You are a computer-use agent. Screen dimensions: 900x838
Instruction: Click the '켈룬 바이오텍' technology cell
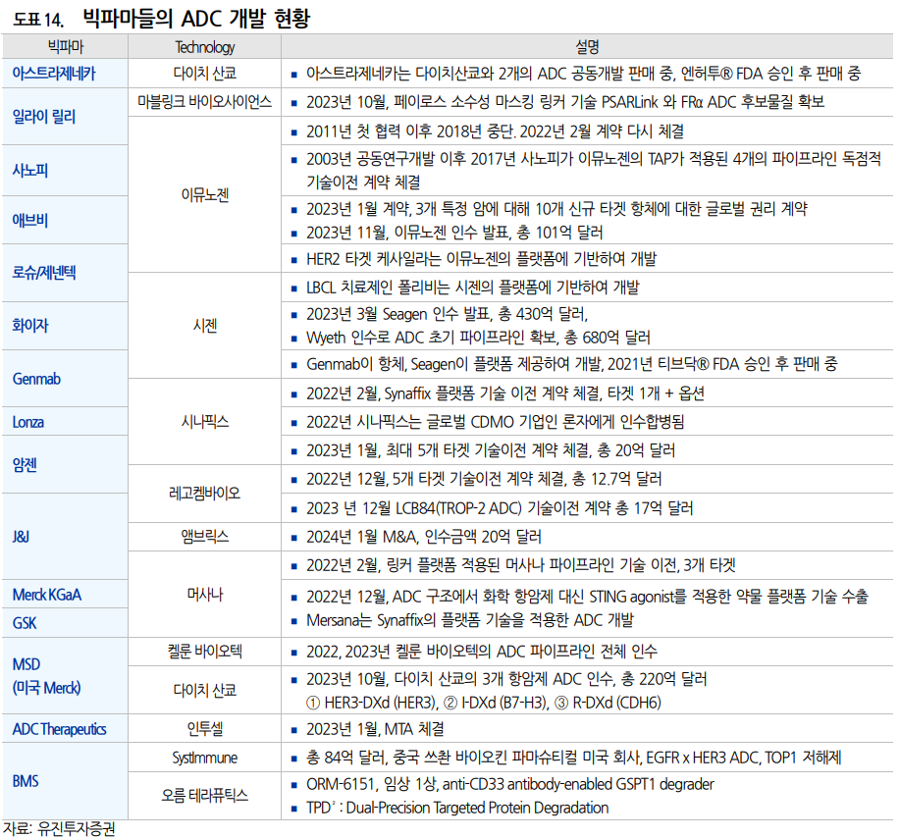pyautogui.click(x=205, y=652)
